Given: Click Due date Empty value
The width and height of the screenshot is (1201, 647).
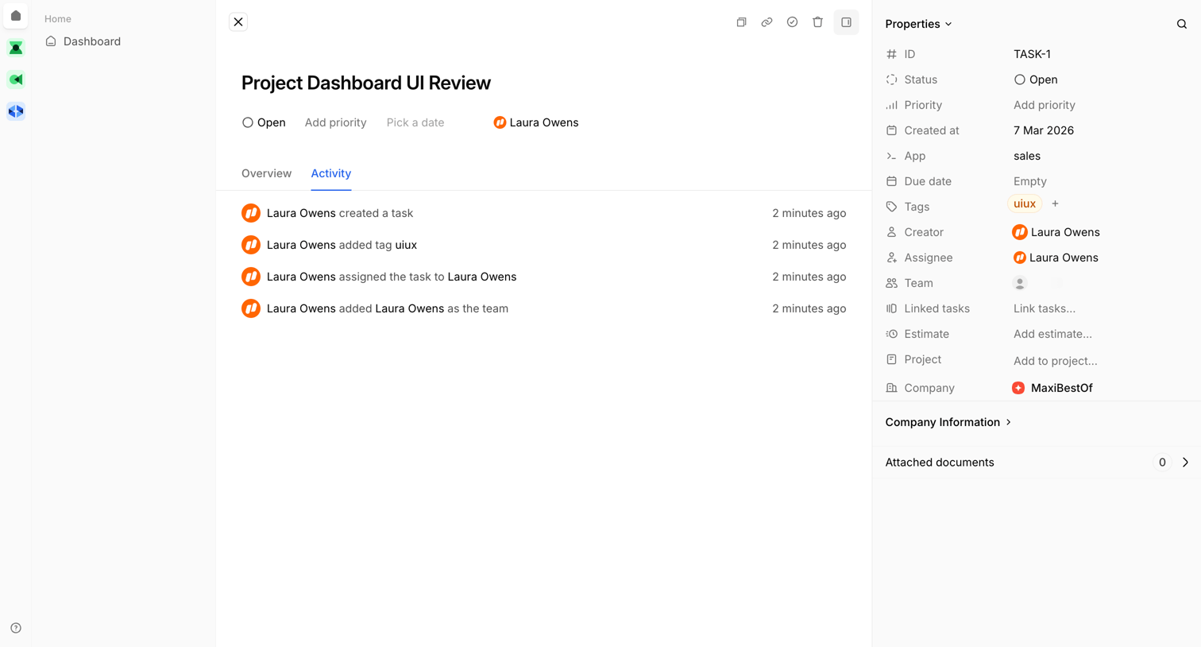Looking at the screenshot, I should click(1029, 181).
